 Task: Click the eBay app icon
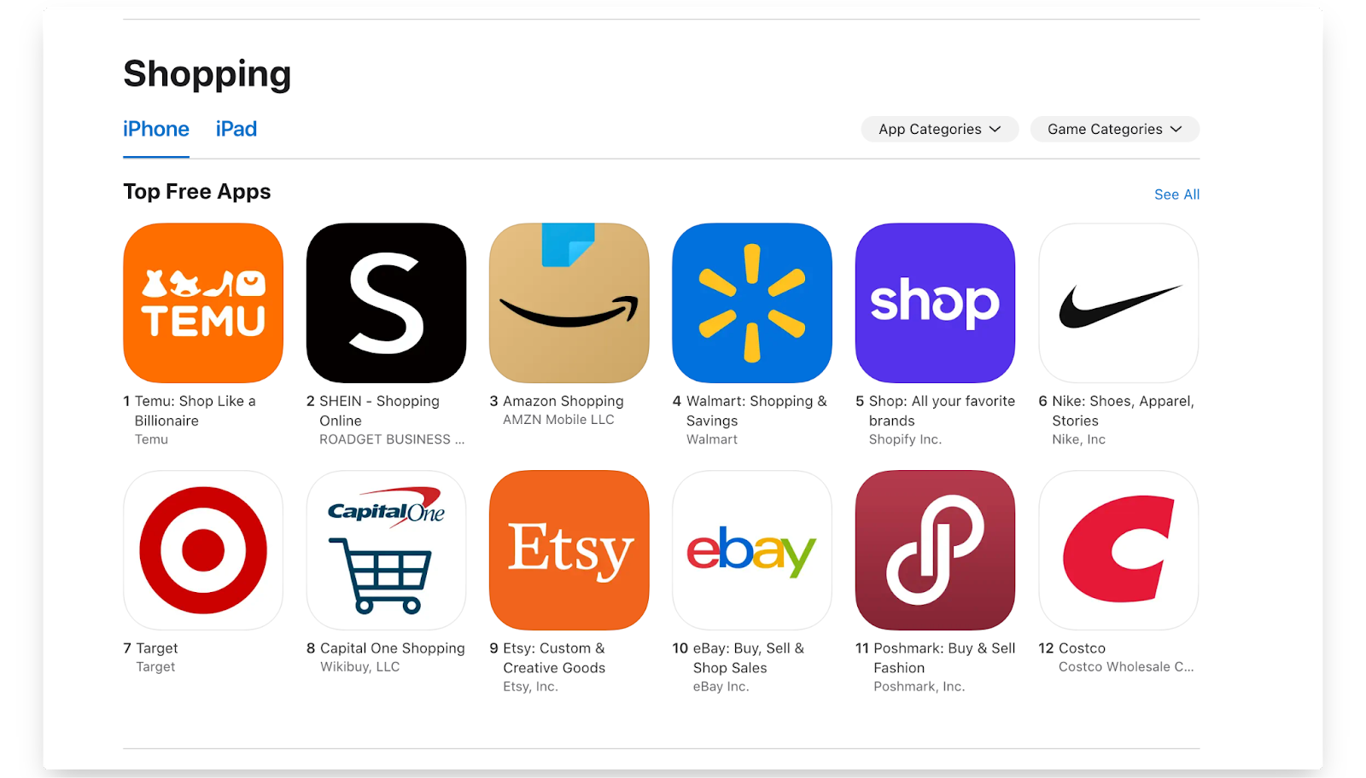(x=752, y=550)
